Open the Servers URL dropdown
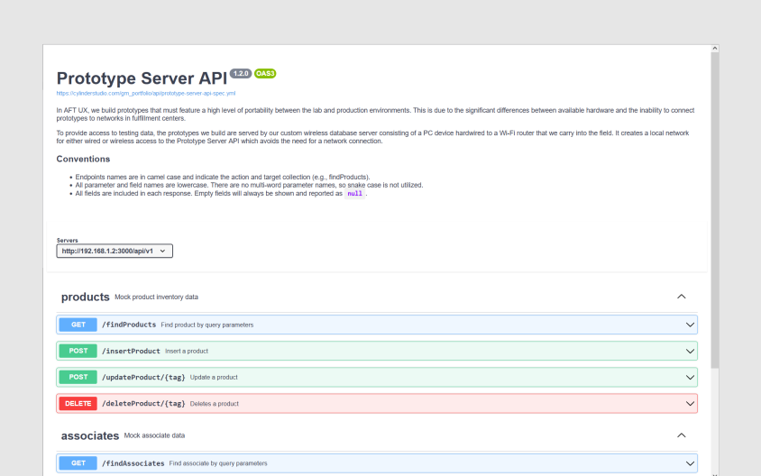The image size is (761, 476). click(x=115, y=252)
